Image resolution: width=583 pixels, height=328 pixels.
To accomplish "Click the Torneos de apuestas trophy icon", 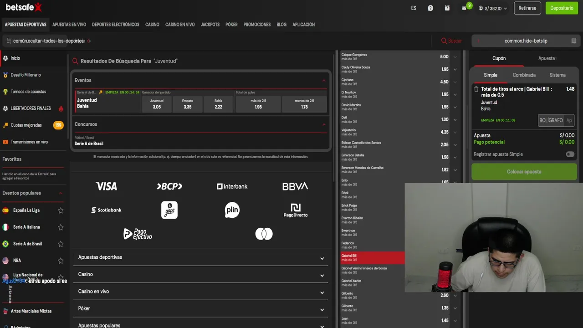I will [5, 92].
